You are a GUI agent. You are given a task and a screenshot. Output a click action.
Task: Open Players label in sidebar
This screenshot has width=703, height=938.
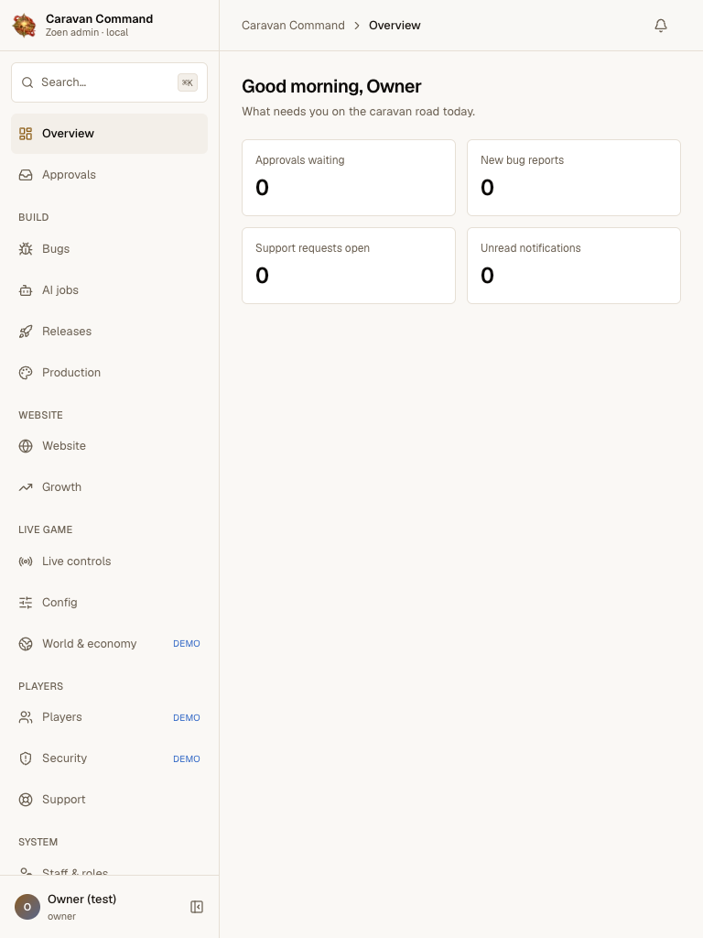(x=61, y=717)
